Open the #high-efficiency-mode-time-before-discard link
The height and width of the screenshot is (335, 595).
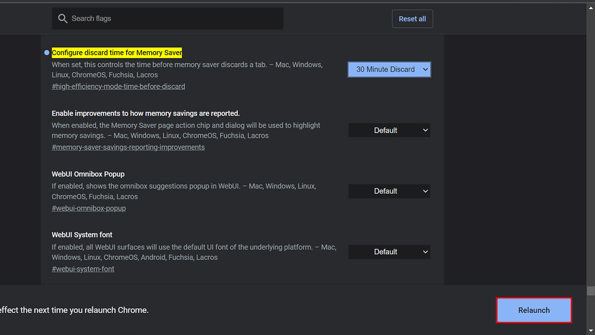tap(118, 86)
